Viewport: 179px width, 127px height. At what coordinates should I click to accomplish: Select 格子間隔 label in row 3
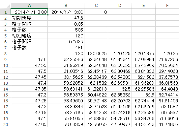click(x=29, y=24)
